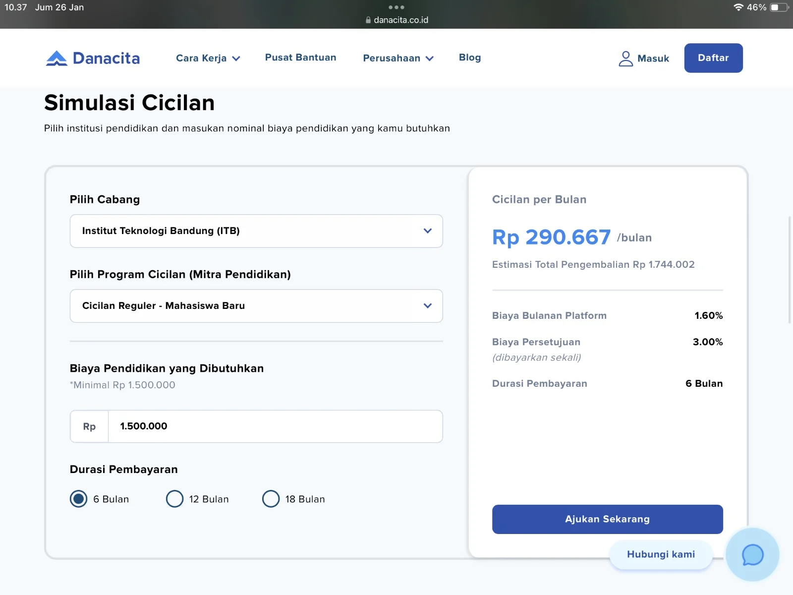Click the Masuk login link
The height and width of the screenshot is (595, 793).
tap(653, 59)
